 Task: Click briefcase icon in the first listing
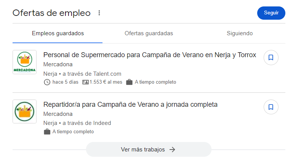click(129, 82)
